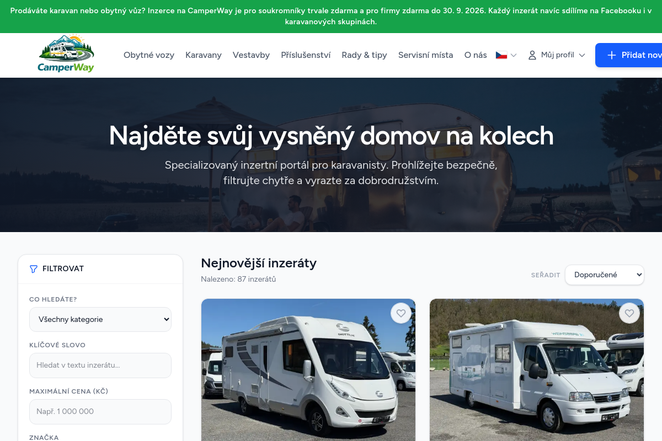Open the Všechny kategorie category dropdown
The height and width of the screenshot is (441, 662).
point(100,319)
